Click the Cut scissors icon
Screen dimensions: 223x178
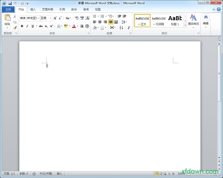click(15, 17)
